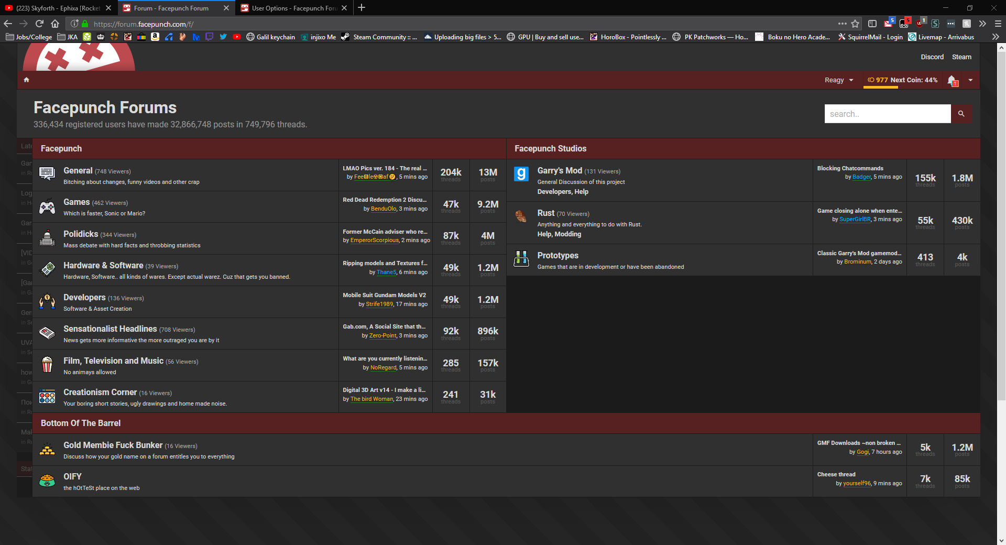
Task: Open a new browser tab
Action: 362,8
